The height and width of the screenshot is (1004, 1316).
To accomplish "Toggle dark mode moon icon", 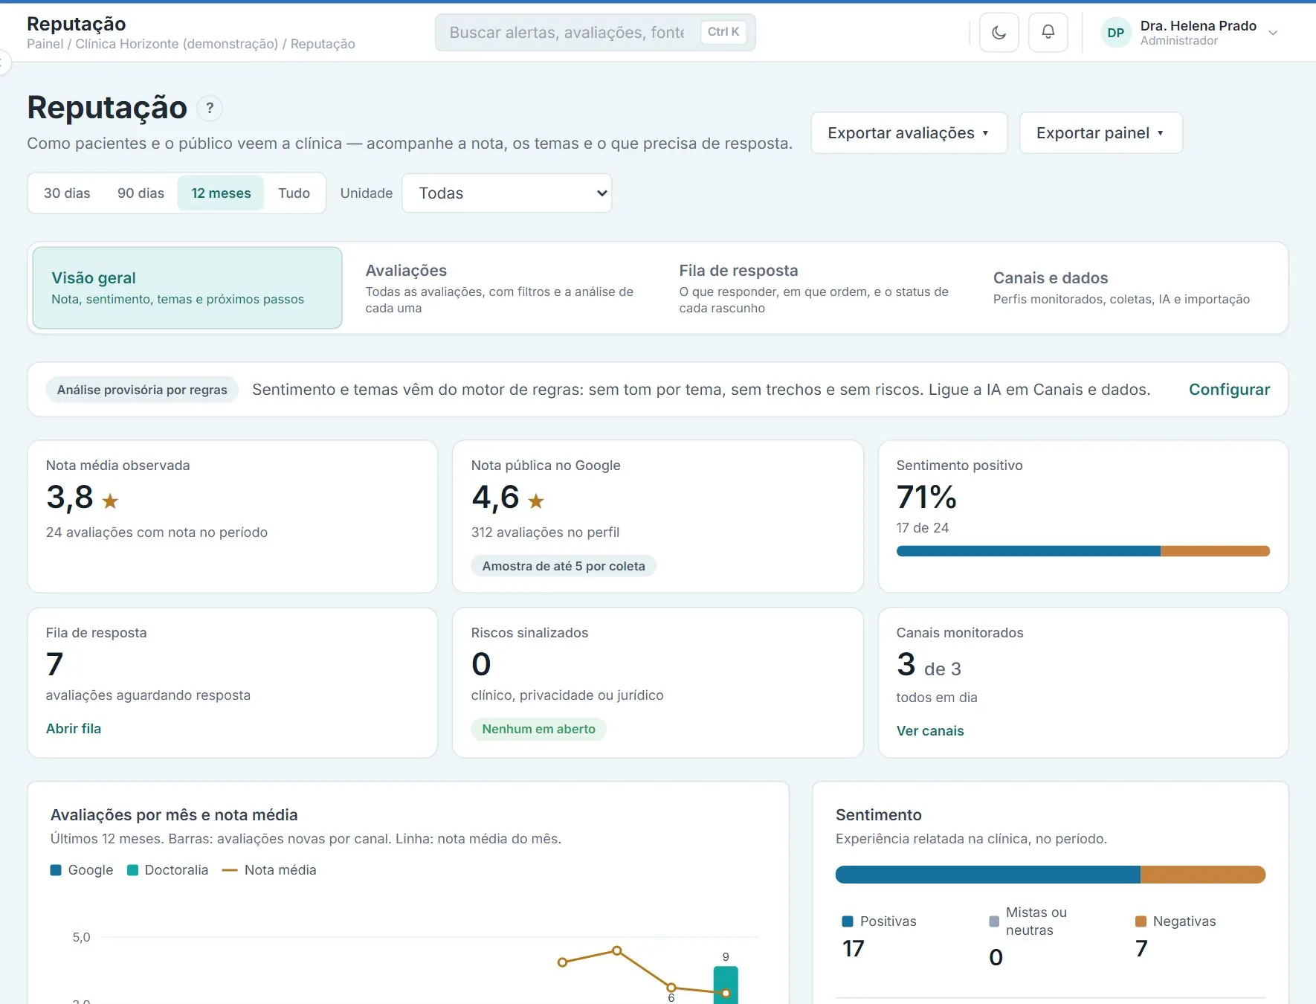I will tap(999, 33).
